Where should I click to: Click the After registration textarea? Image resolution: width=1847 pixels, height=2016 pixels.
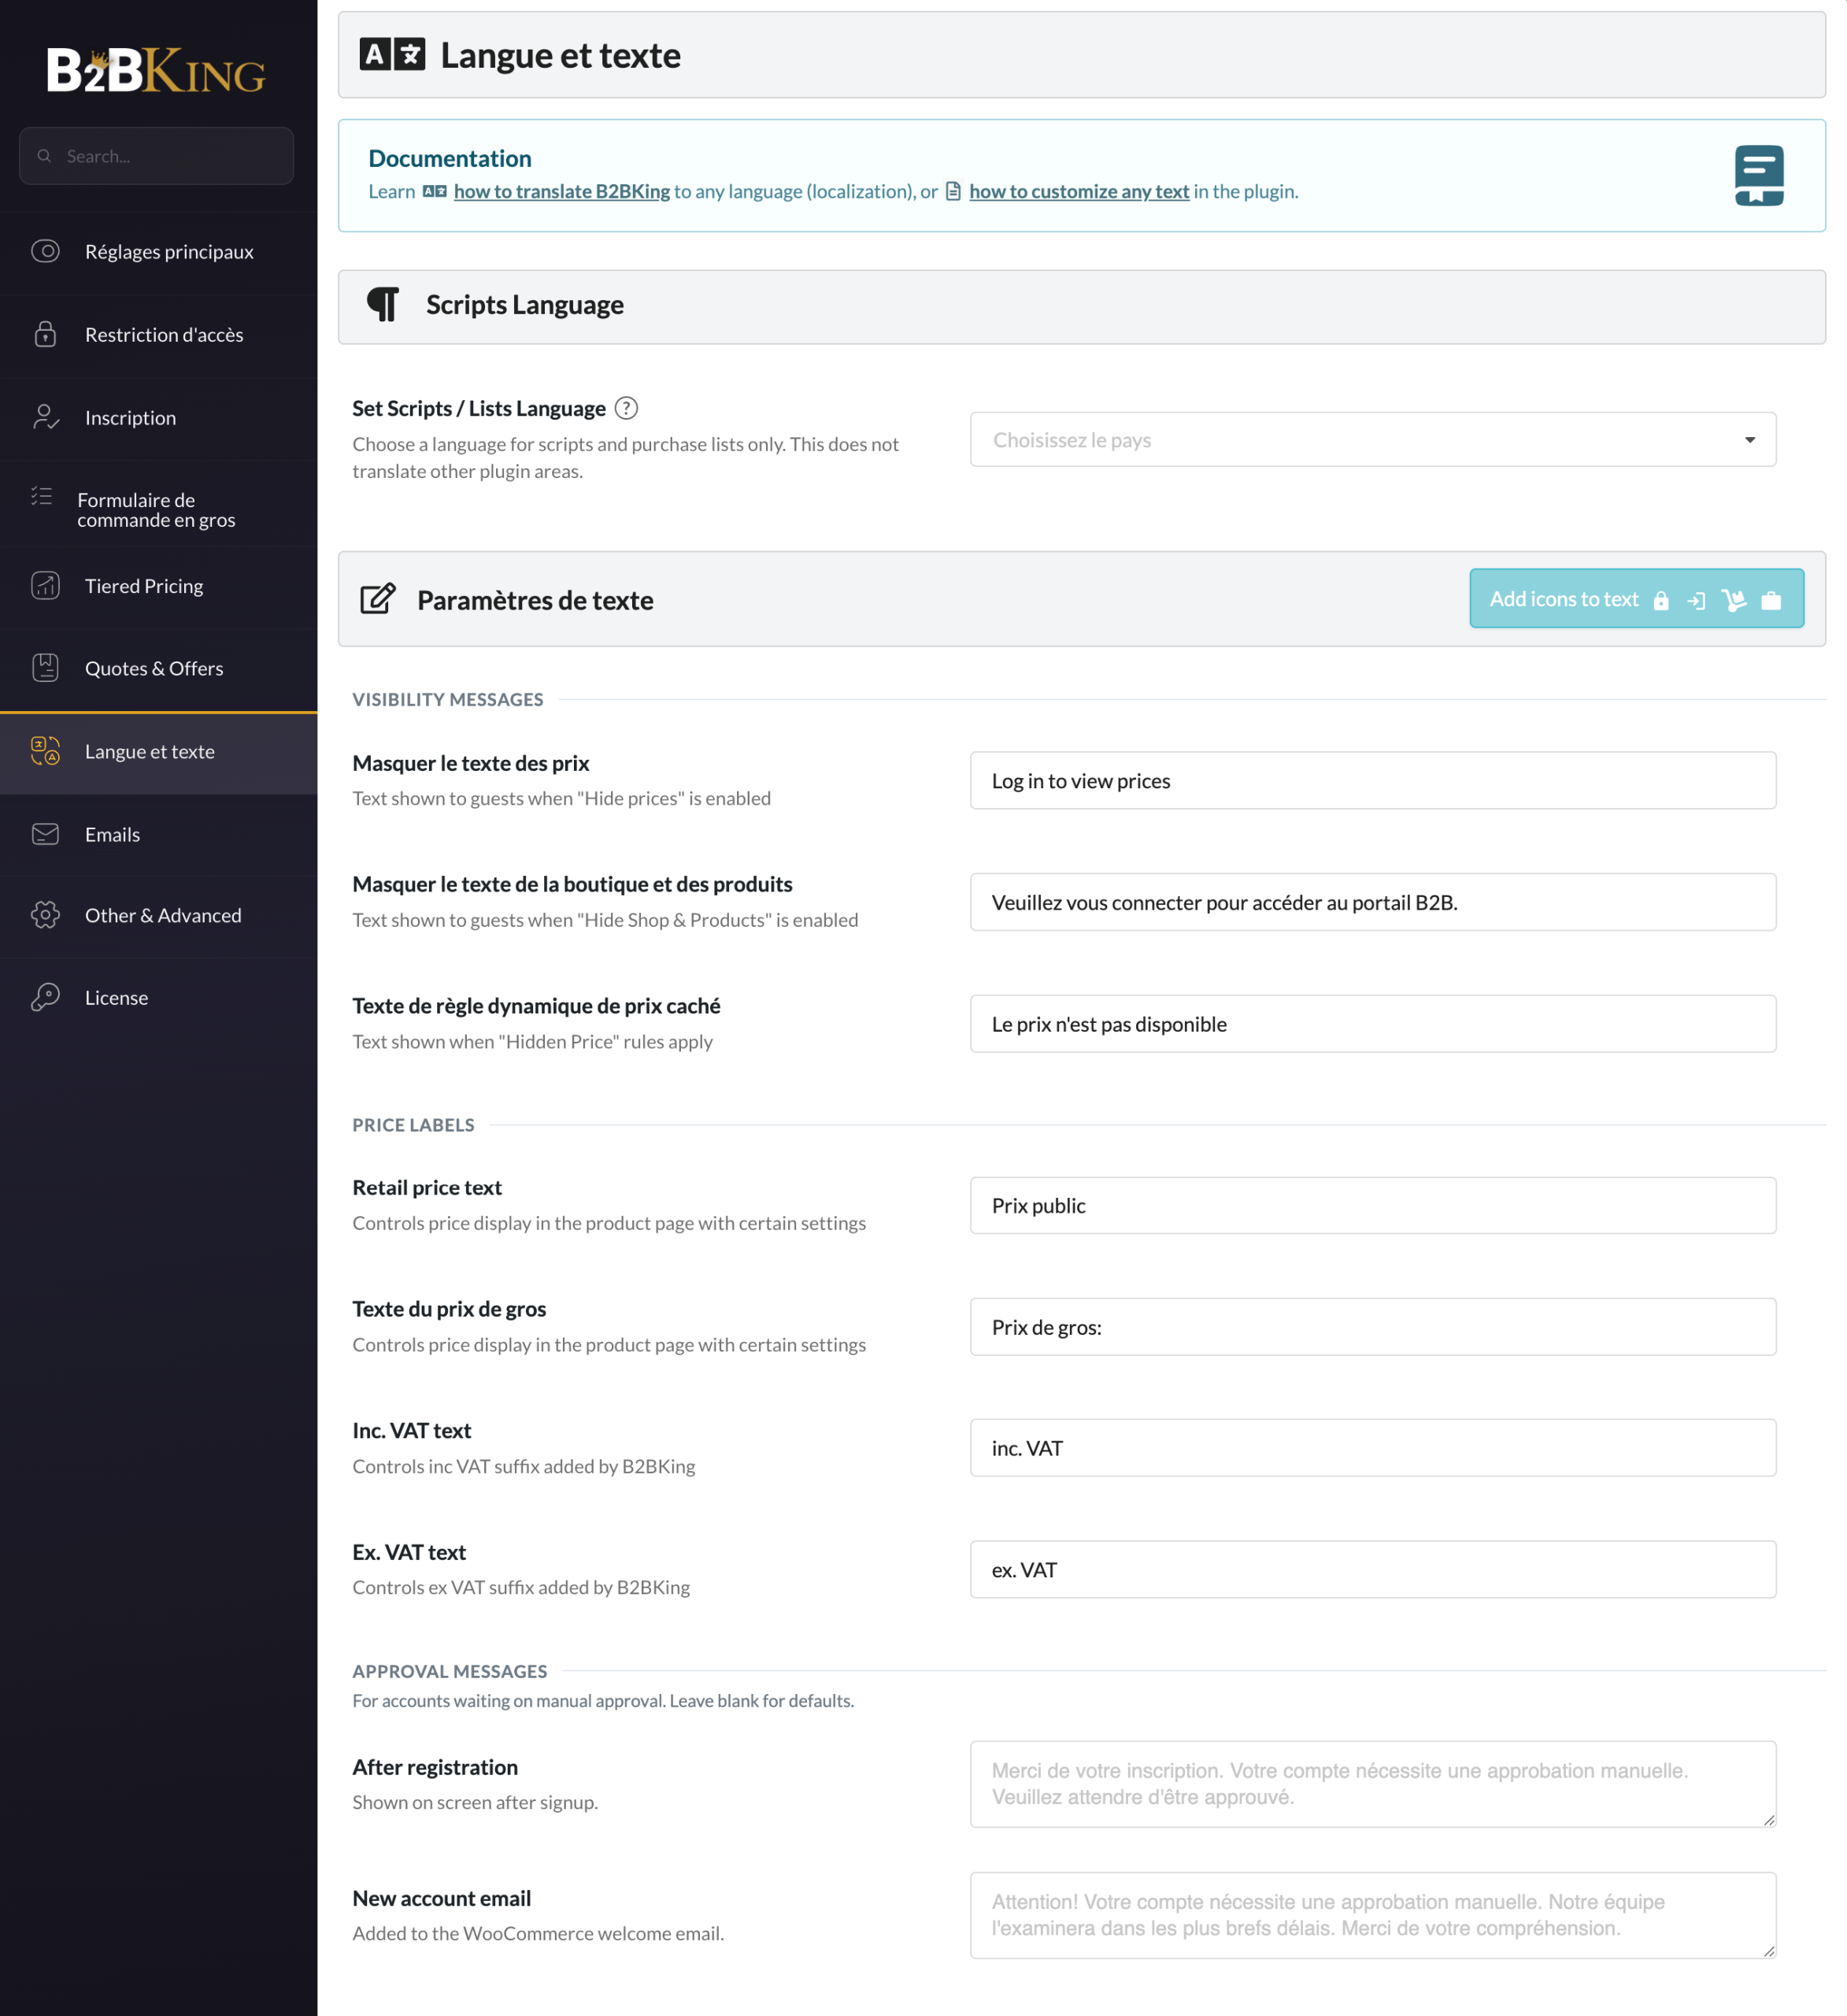pos(1373,1784)
